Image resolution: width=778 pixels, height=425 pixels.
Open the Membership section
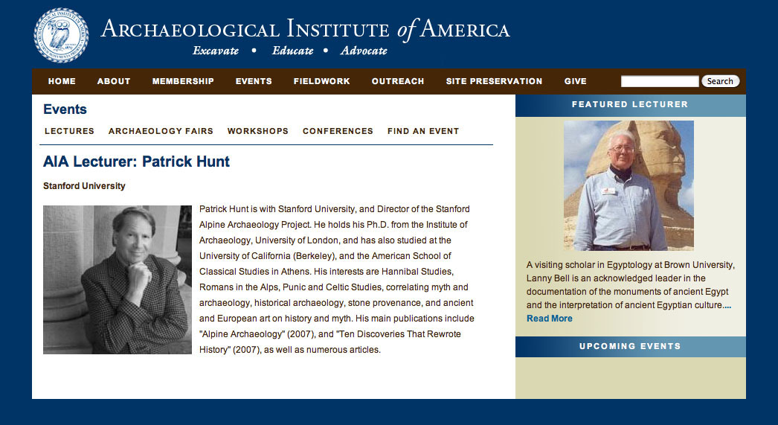[x=183, y=81]
